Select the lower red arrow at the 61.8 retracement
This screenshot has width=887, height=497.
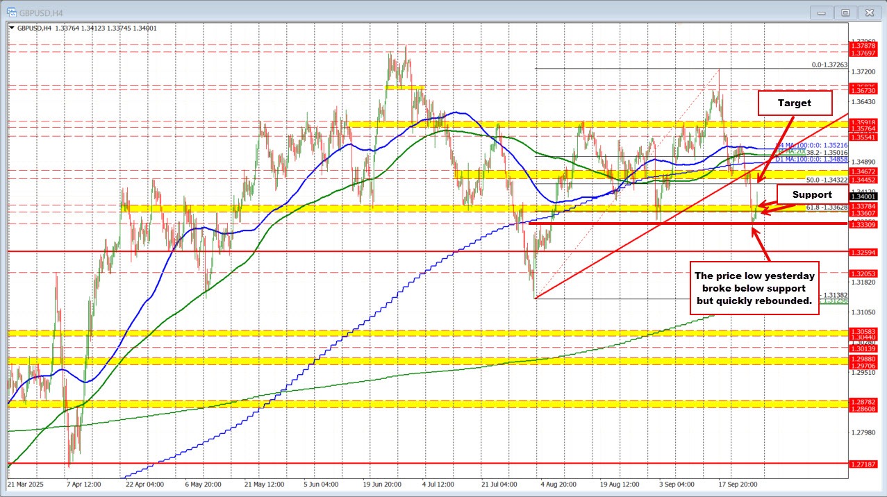(767, 212)
